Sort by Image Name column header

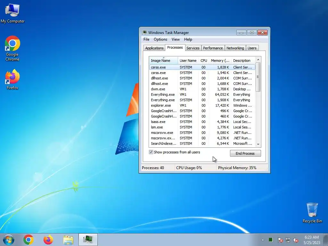click(163, 61)
